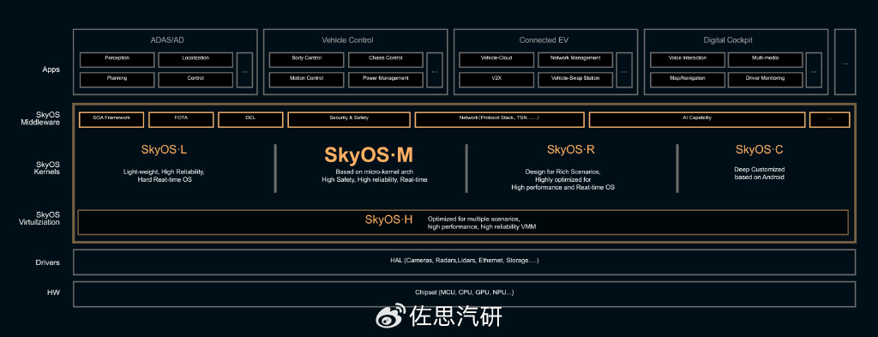
Task: Click the SOA Framework middleware box
Action: [x=111, y=119]
